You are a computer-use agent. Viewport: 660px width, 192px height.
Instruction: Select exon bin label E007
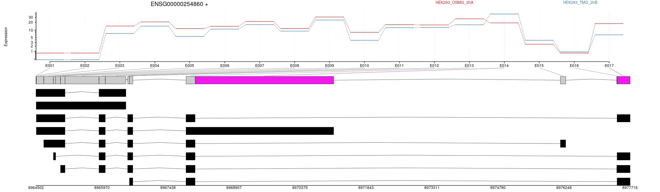pyautogui.click(x=260, y=66)
